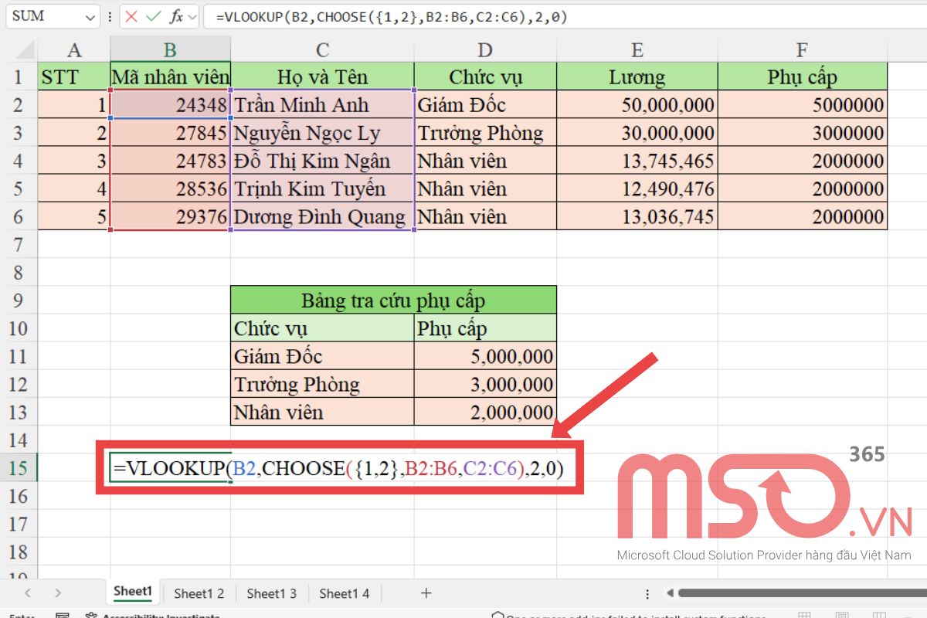Select cell with employee code 28536

point(170,188)
